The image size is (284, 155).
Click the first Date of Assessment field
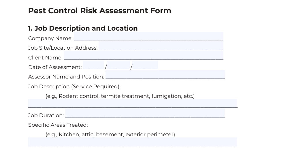(94, 65)
